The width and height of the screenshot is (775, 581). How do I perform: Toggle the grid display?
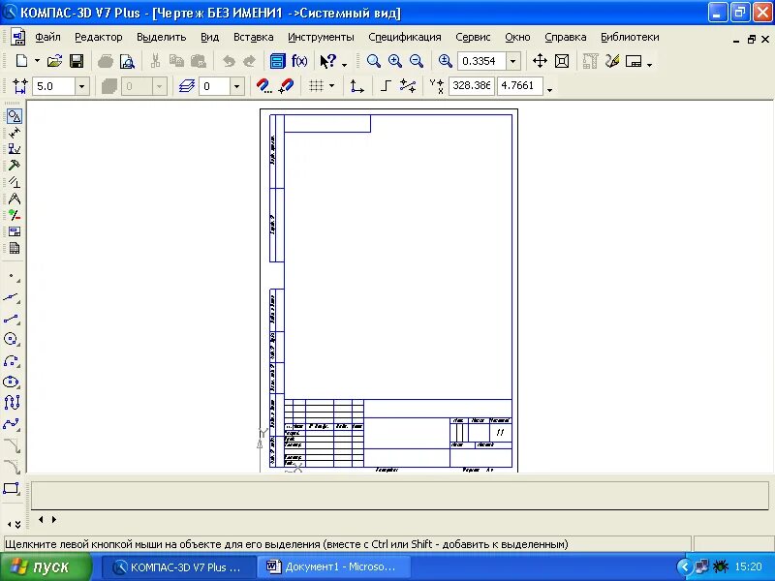pyautogui.click(x=316, y=86)
